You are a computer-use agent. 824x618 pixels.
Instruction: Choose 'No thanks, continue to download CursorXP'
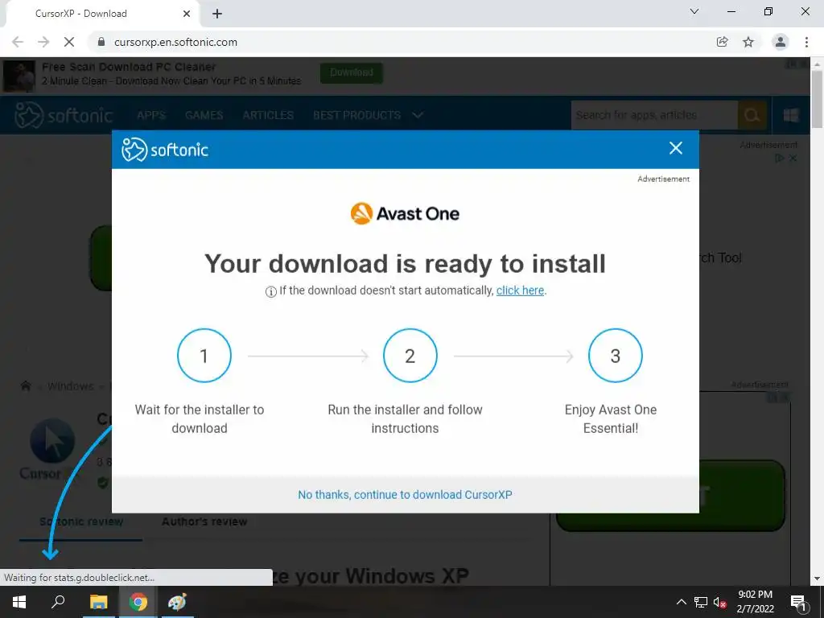(x=405, y=495)
